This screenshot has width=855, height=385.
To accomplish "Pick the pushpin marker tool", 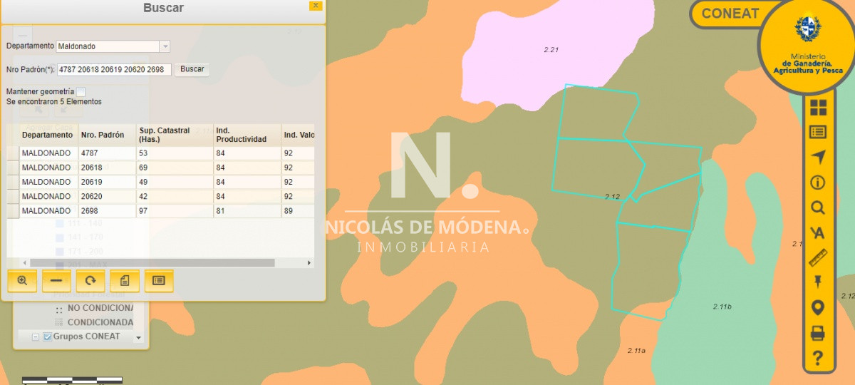I will click(x=818, y=282).
